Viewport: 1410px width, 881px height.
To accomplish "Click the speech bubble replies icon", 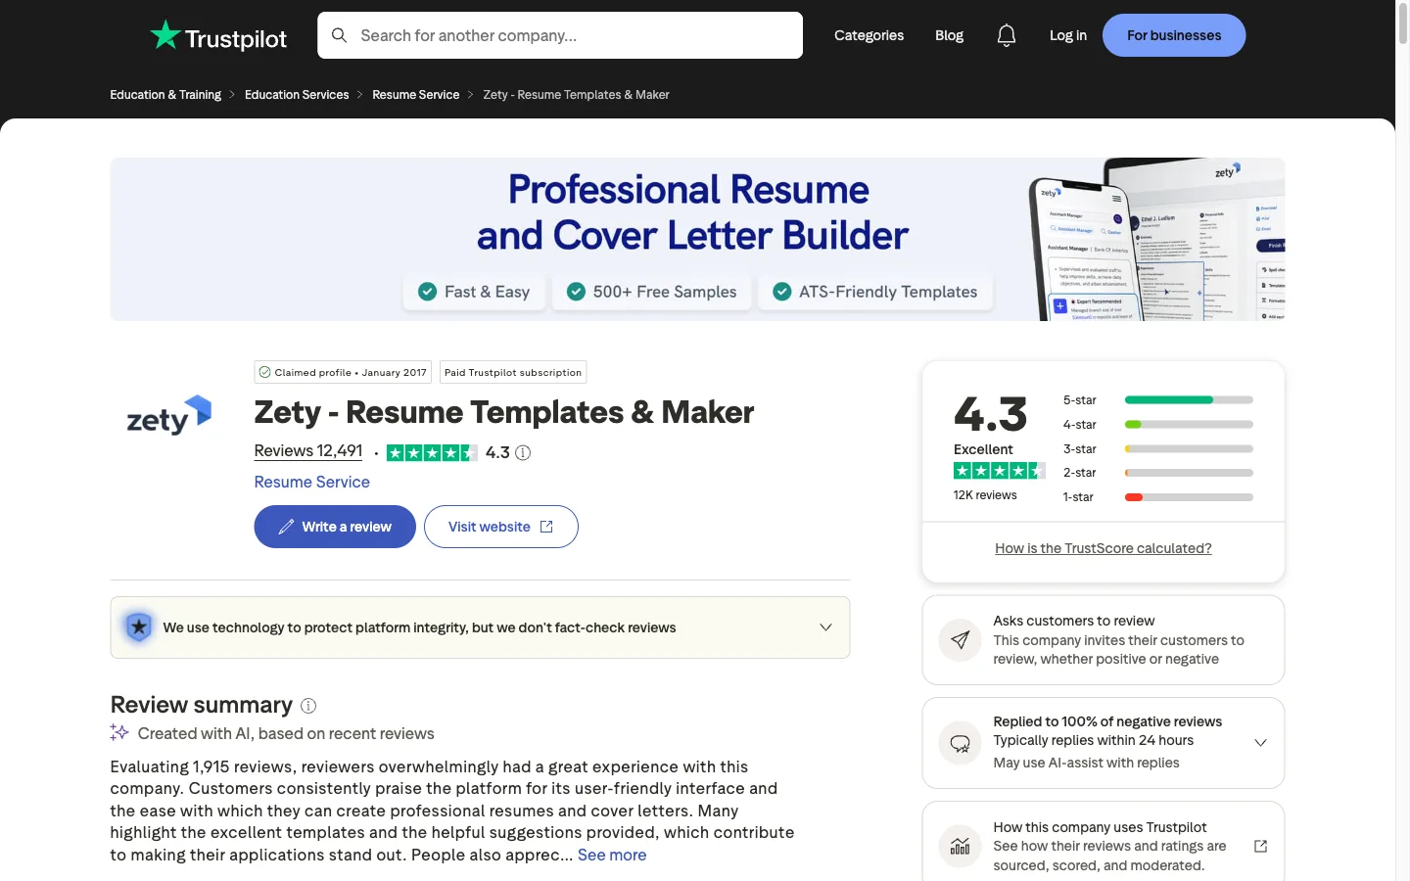I will coord(961,743).
